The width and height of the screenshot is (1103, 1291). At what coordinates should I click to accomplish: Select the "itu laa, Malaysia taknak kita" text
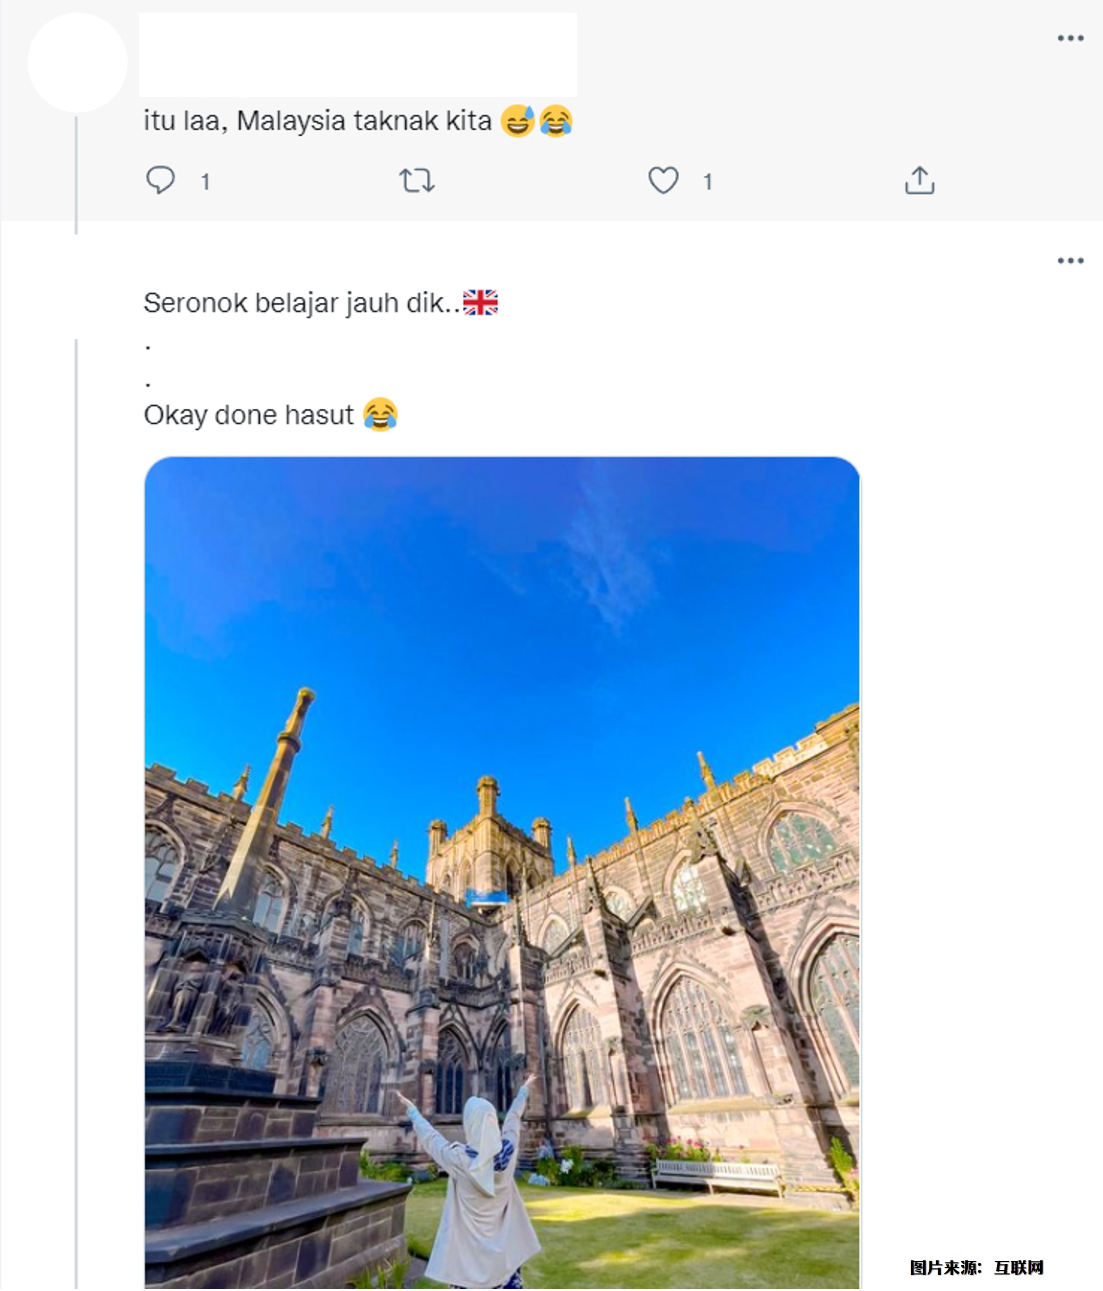(317, 121)
